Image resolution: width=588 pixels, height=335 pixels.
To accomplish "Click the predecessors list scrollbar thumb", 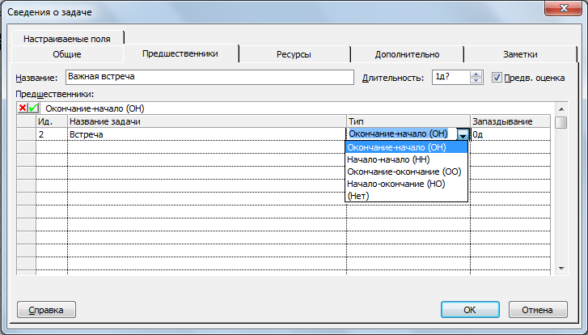I will point(561,123).
